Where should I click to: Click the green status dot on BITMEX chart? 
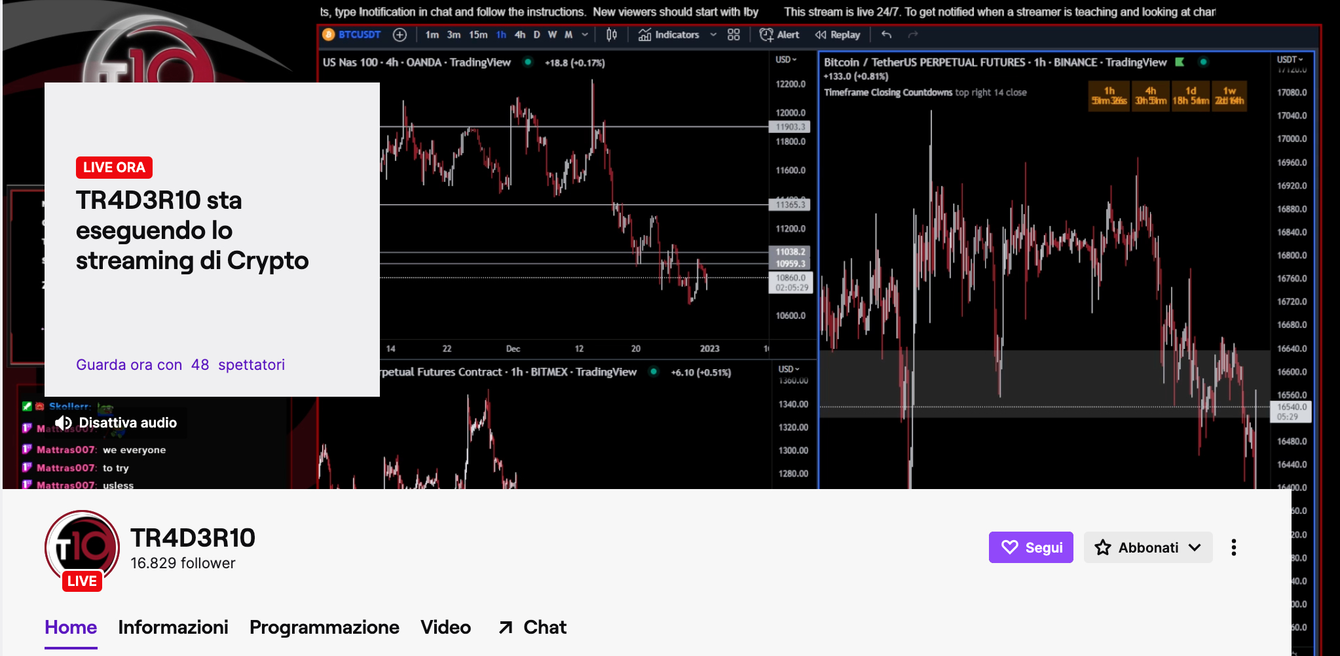[x=653, y=372]
